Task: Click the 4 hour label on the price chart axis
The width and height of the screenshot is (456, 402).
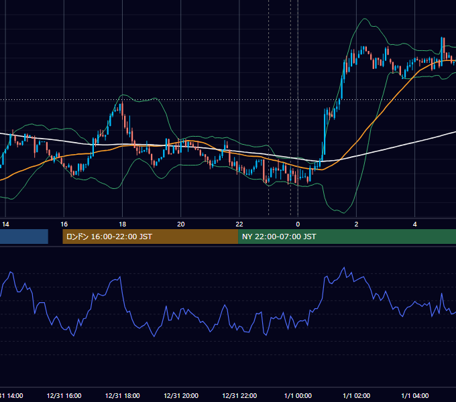Action: coord(414,224)
